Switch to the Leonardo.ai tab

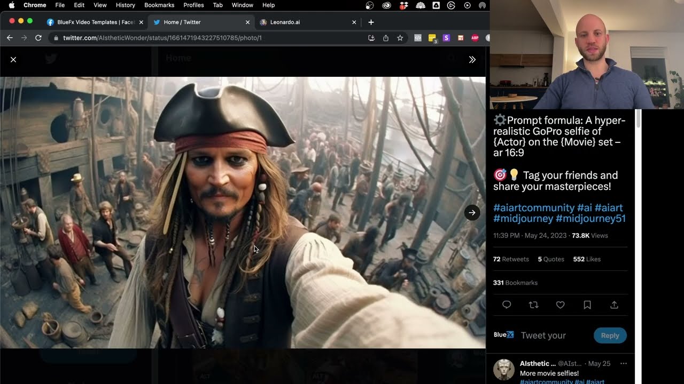307,22
